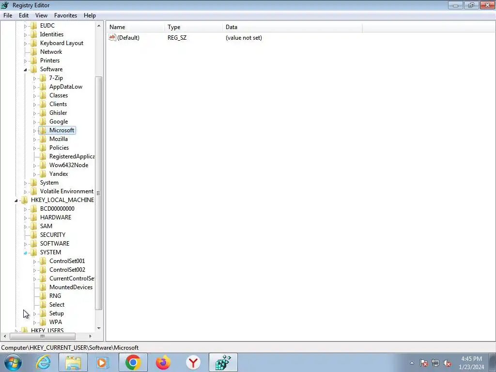Click the MountedDevices folder icon
This screenshot has width=496, height=372.
43,287
